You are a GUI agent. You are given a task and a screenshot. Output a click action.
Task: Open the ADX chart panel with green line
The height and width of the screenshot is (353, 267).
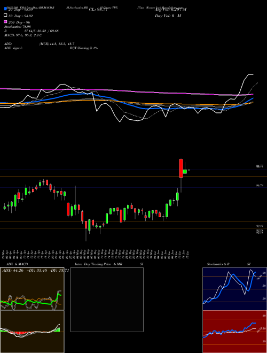click(x=32, y=289)
